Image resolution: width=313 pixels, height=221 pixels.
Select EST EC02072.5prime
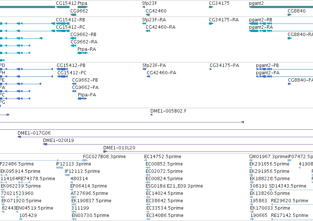(164, 171)
